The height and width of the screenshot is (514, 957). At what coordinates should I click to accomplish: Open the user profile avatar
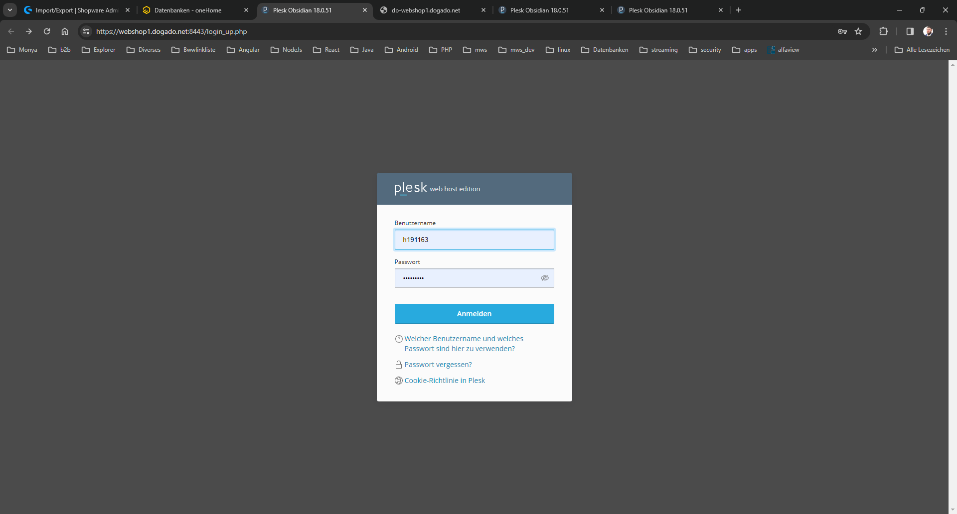pos(928,31)
